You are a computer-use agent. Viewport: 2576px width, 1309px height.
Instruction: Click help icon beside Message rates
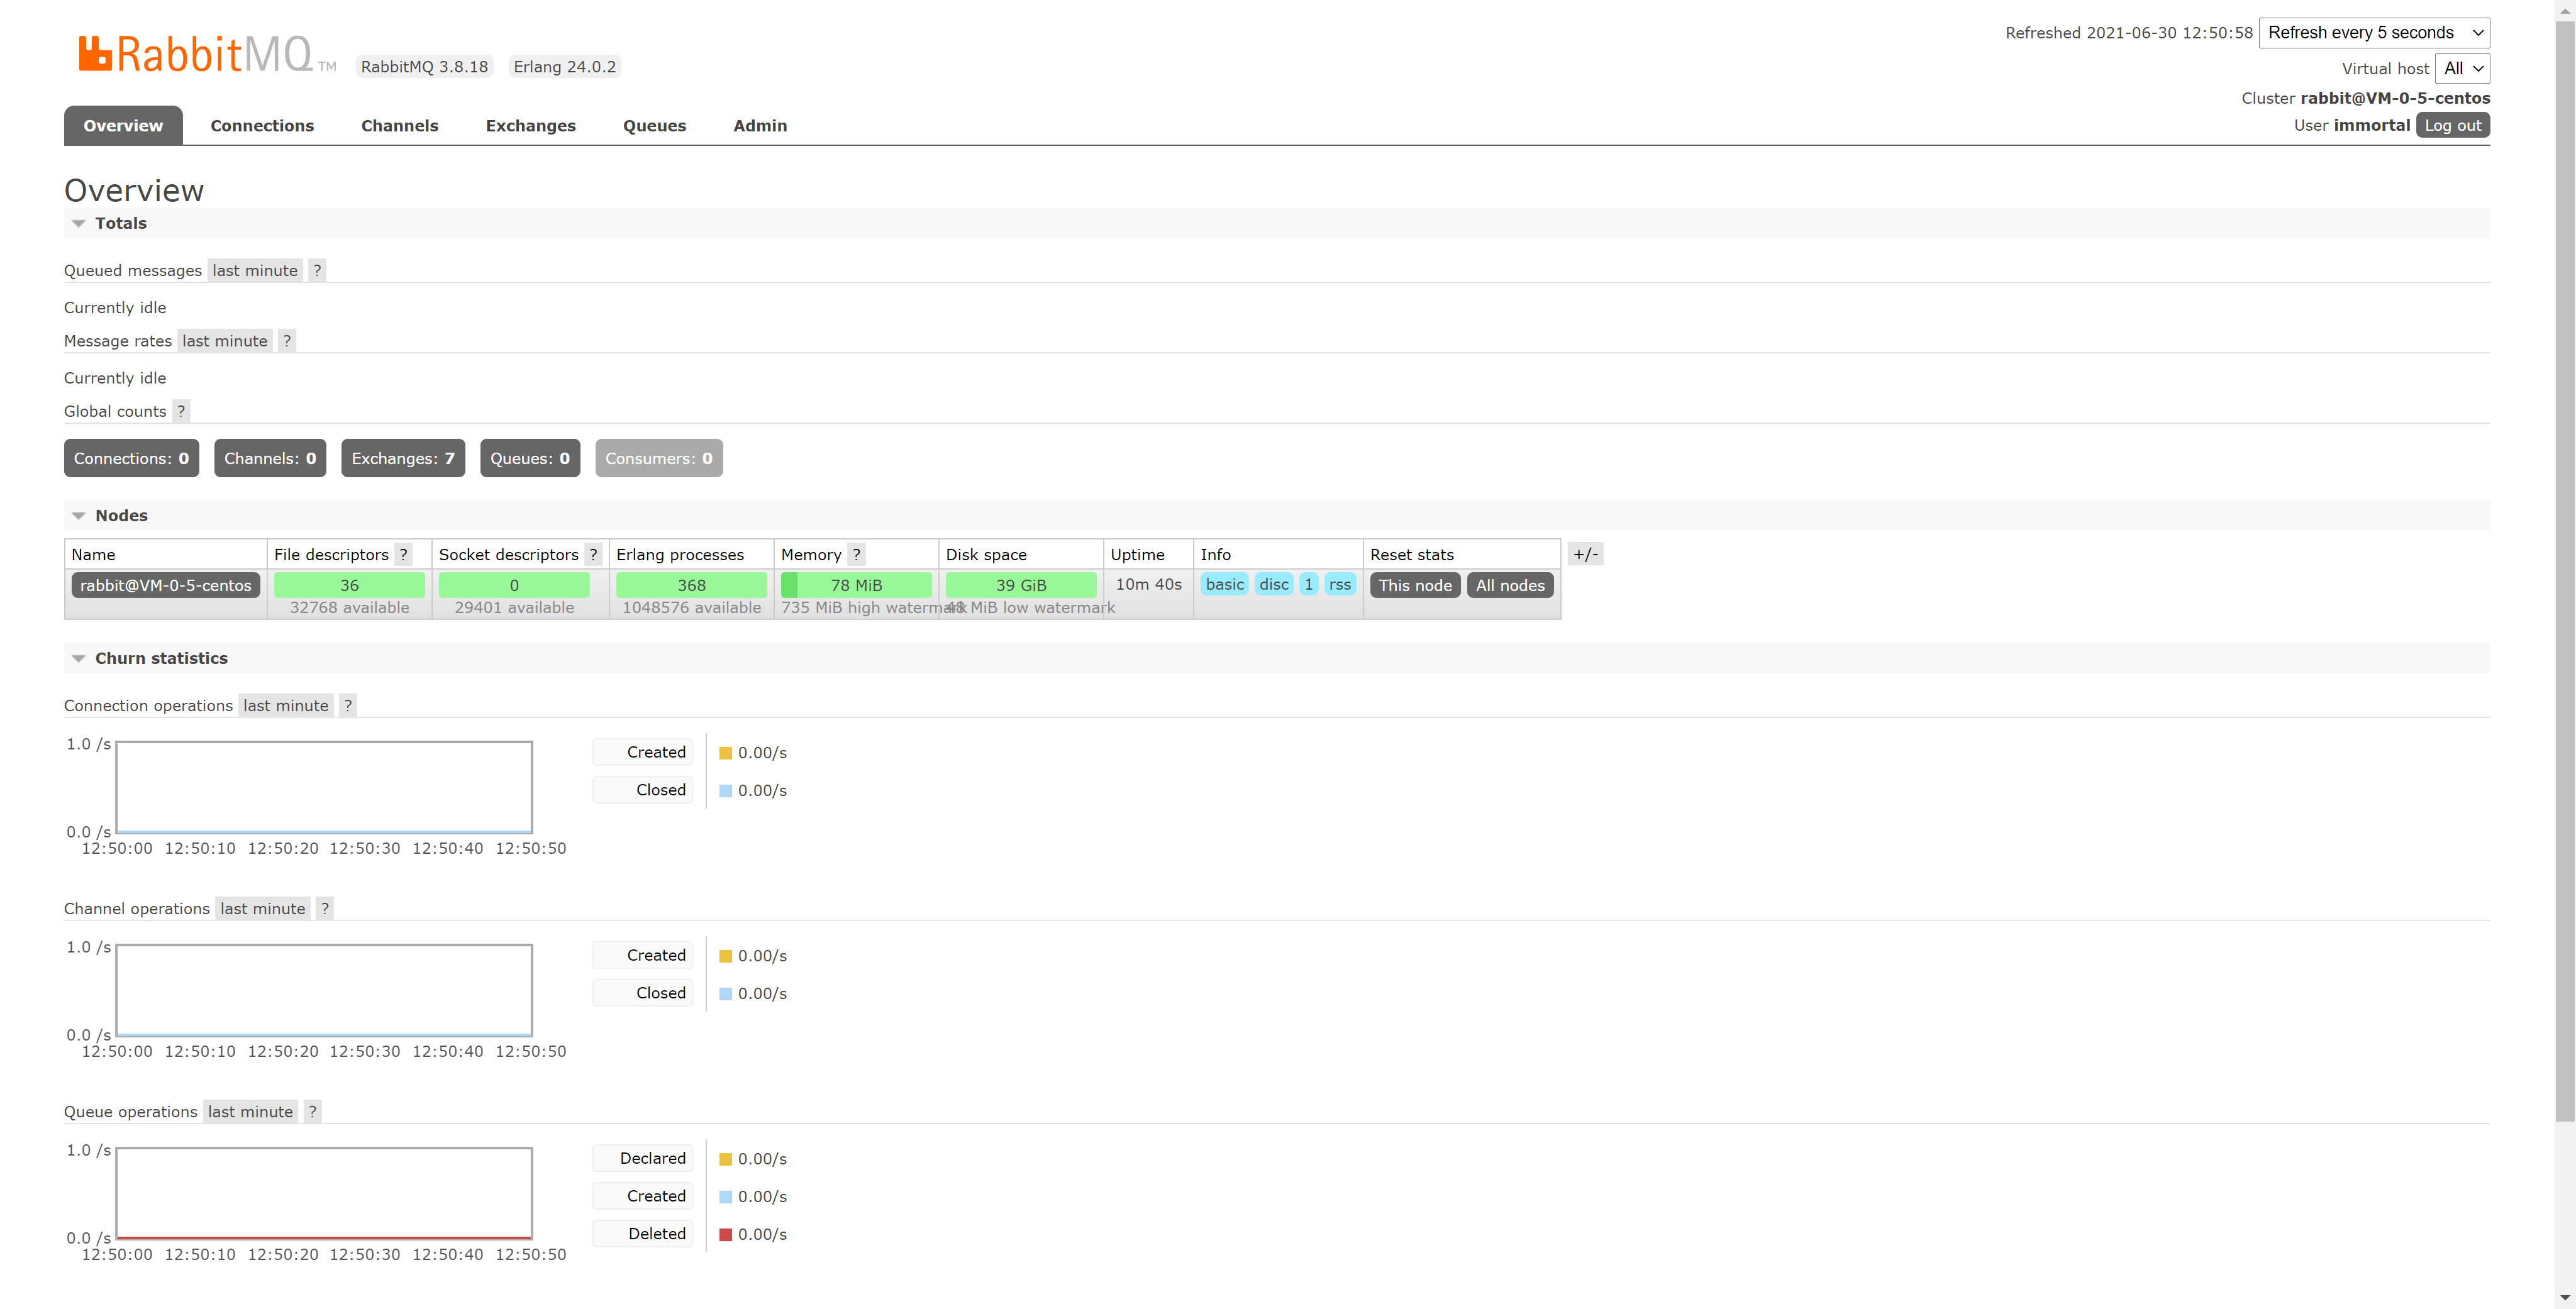point(287,341)
